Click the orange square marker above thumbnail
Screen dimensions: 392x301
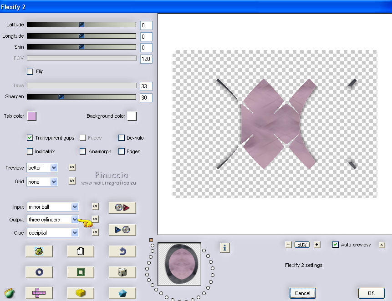[x=151, y=240]
